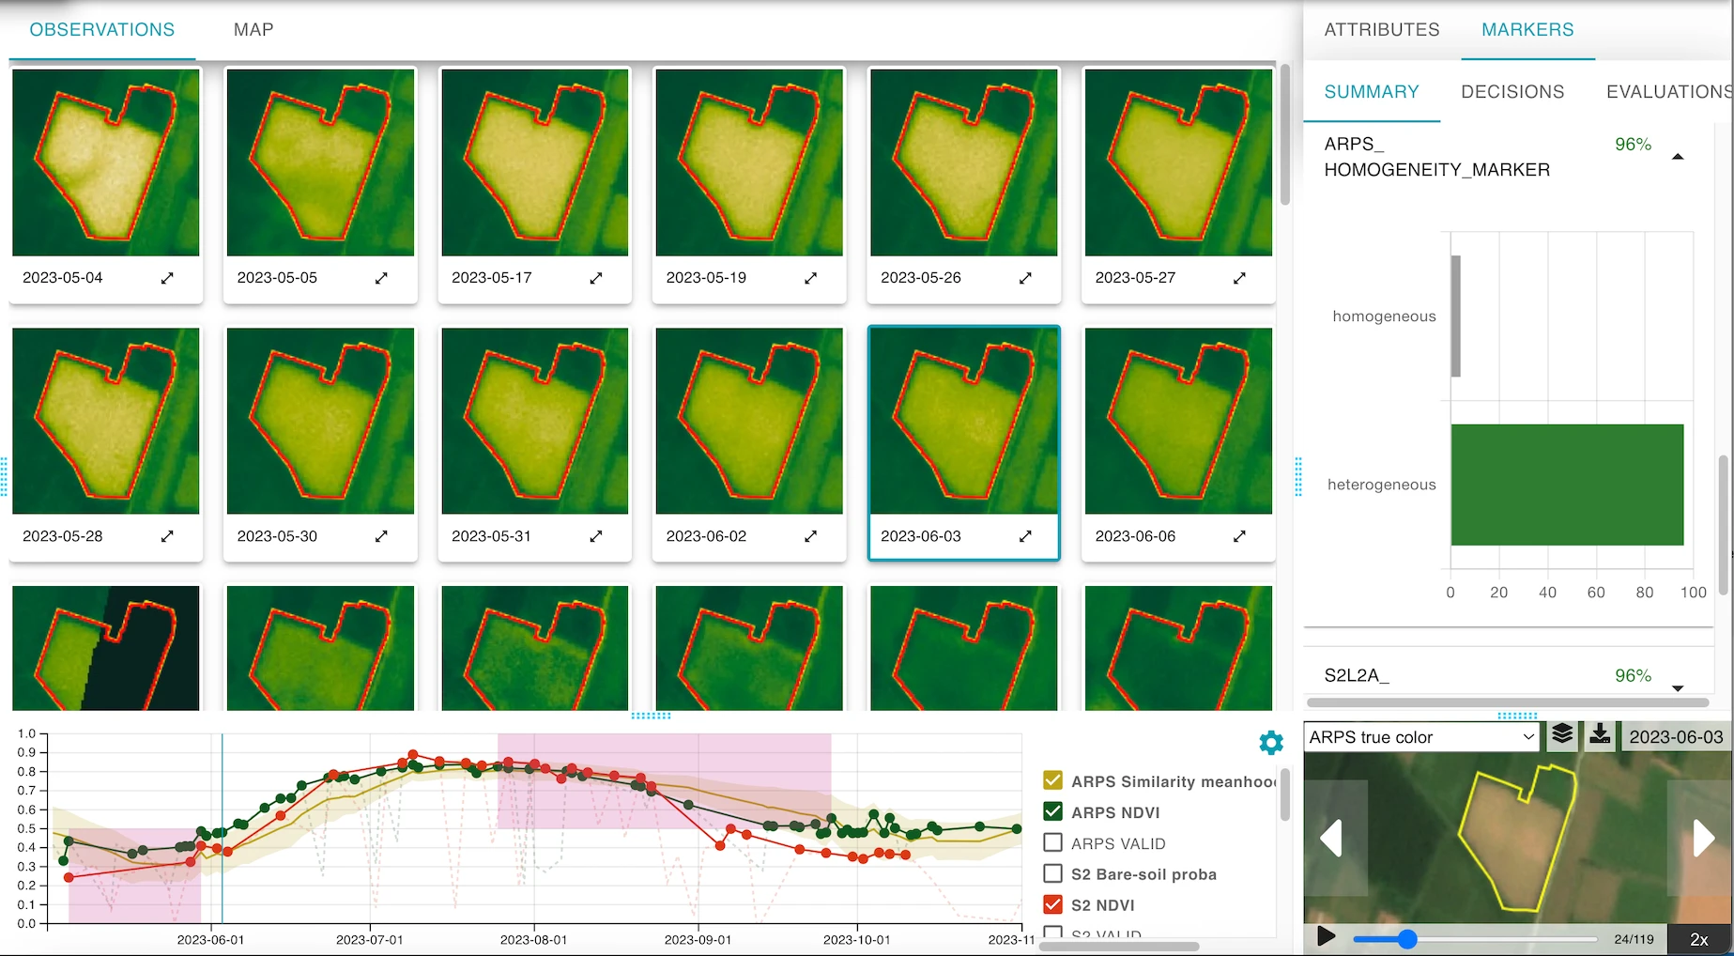Screen dimensions: 1734x956
Task: Advance to next image with right arrow
Action: 1703,838
